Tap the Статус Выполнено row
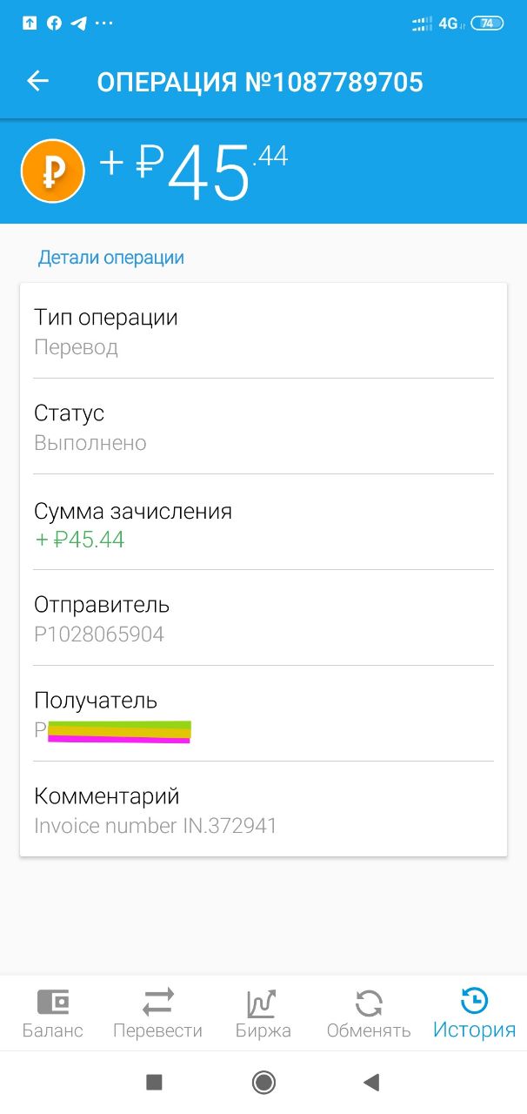 coord(263,426)
